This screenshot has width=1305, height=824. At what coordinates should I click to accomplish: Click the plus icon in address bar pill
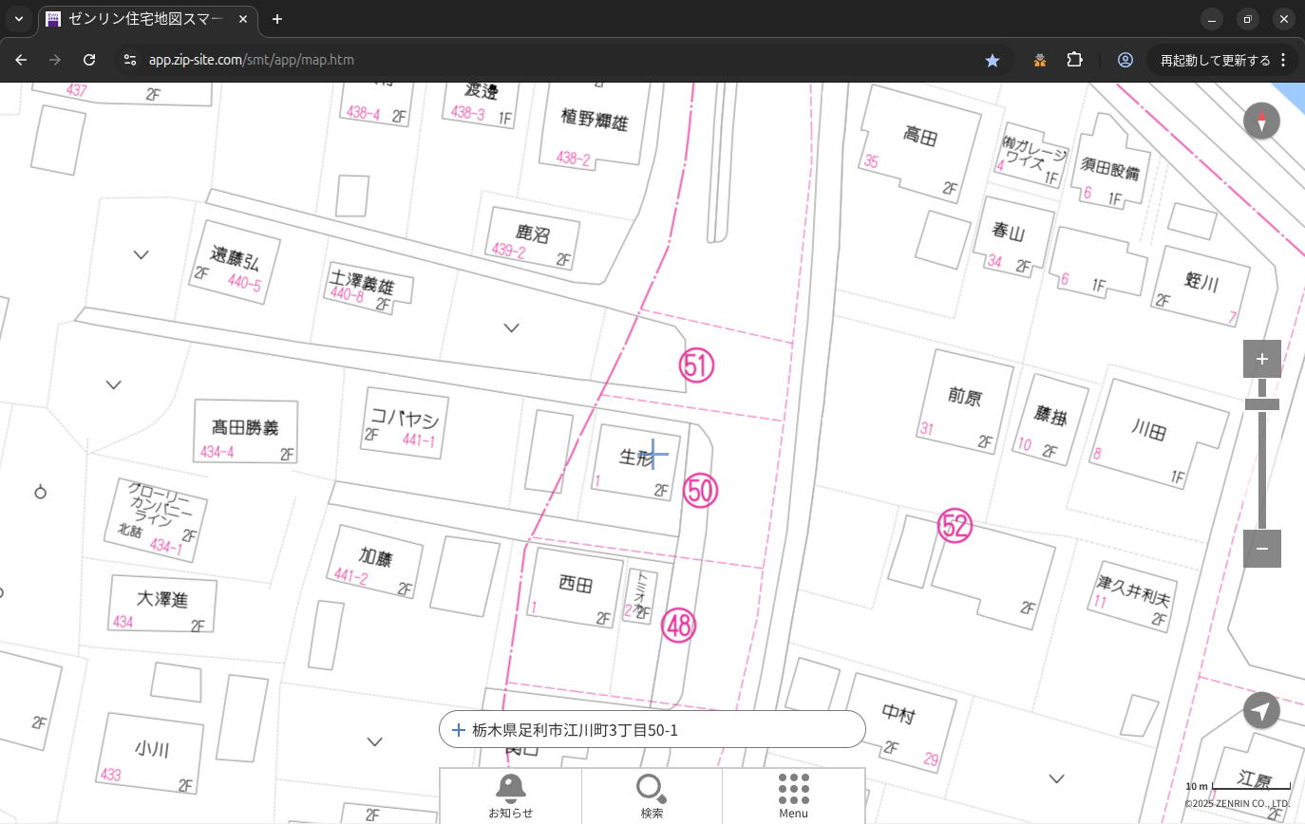tap(459, 730)
